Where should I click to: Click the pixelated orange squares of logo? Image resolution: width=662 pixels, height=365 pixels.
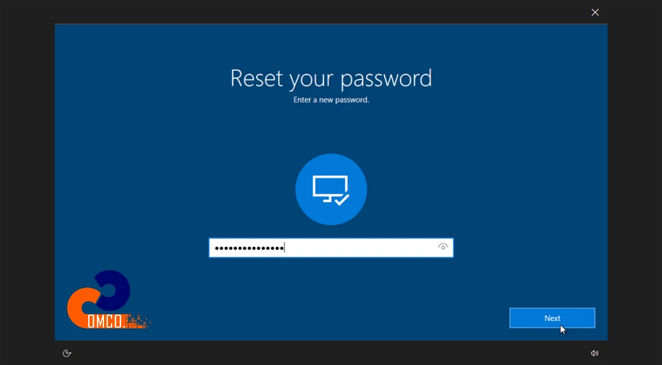(137, 322)
